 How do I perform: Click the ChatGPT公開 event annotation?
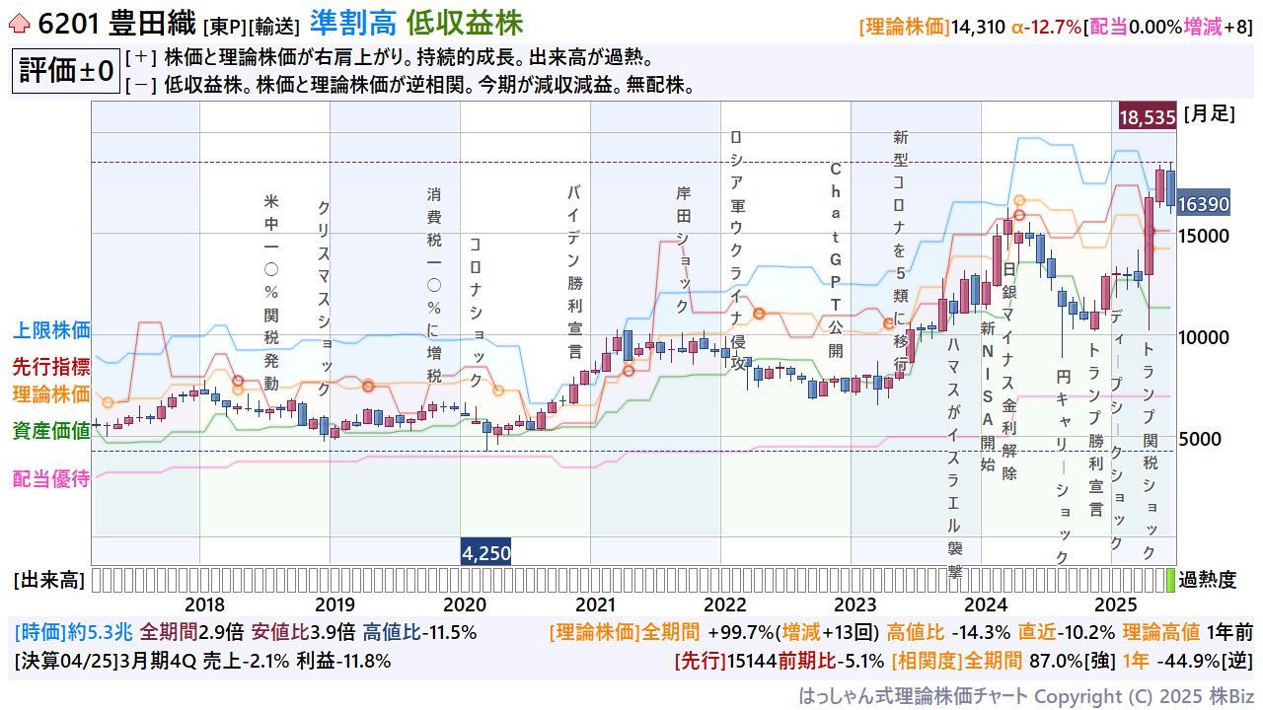pos(836,260)
